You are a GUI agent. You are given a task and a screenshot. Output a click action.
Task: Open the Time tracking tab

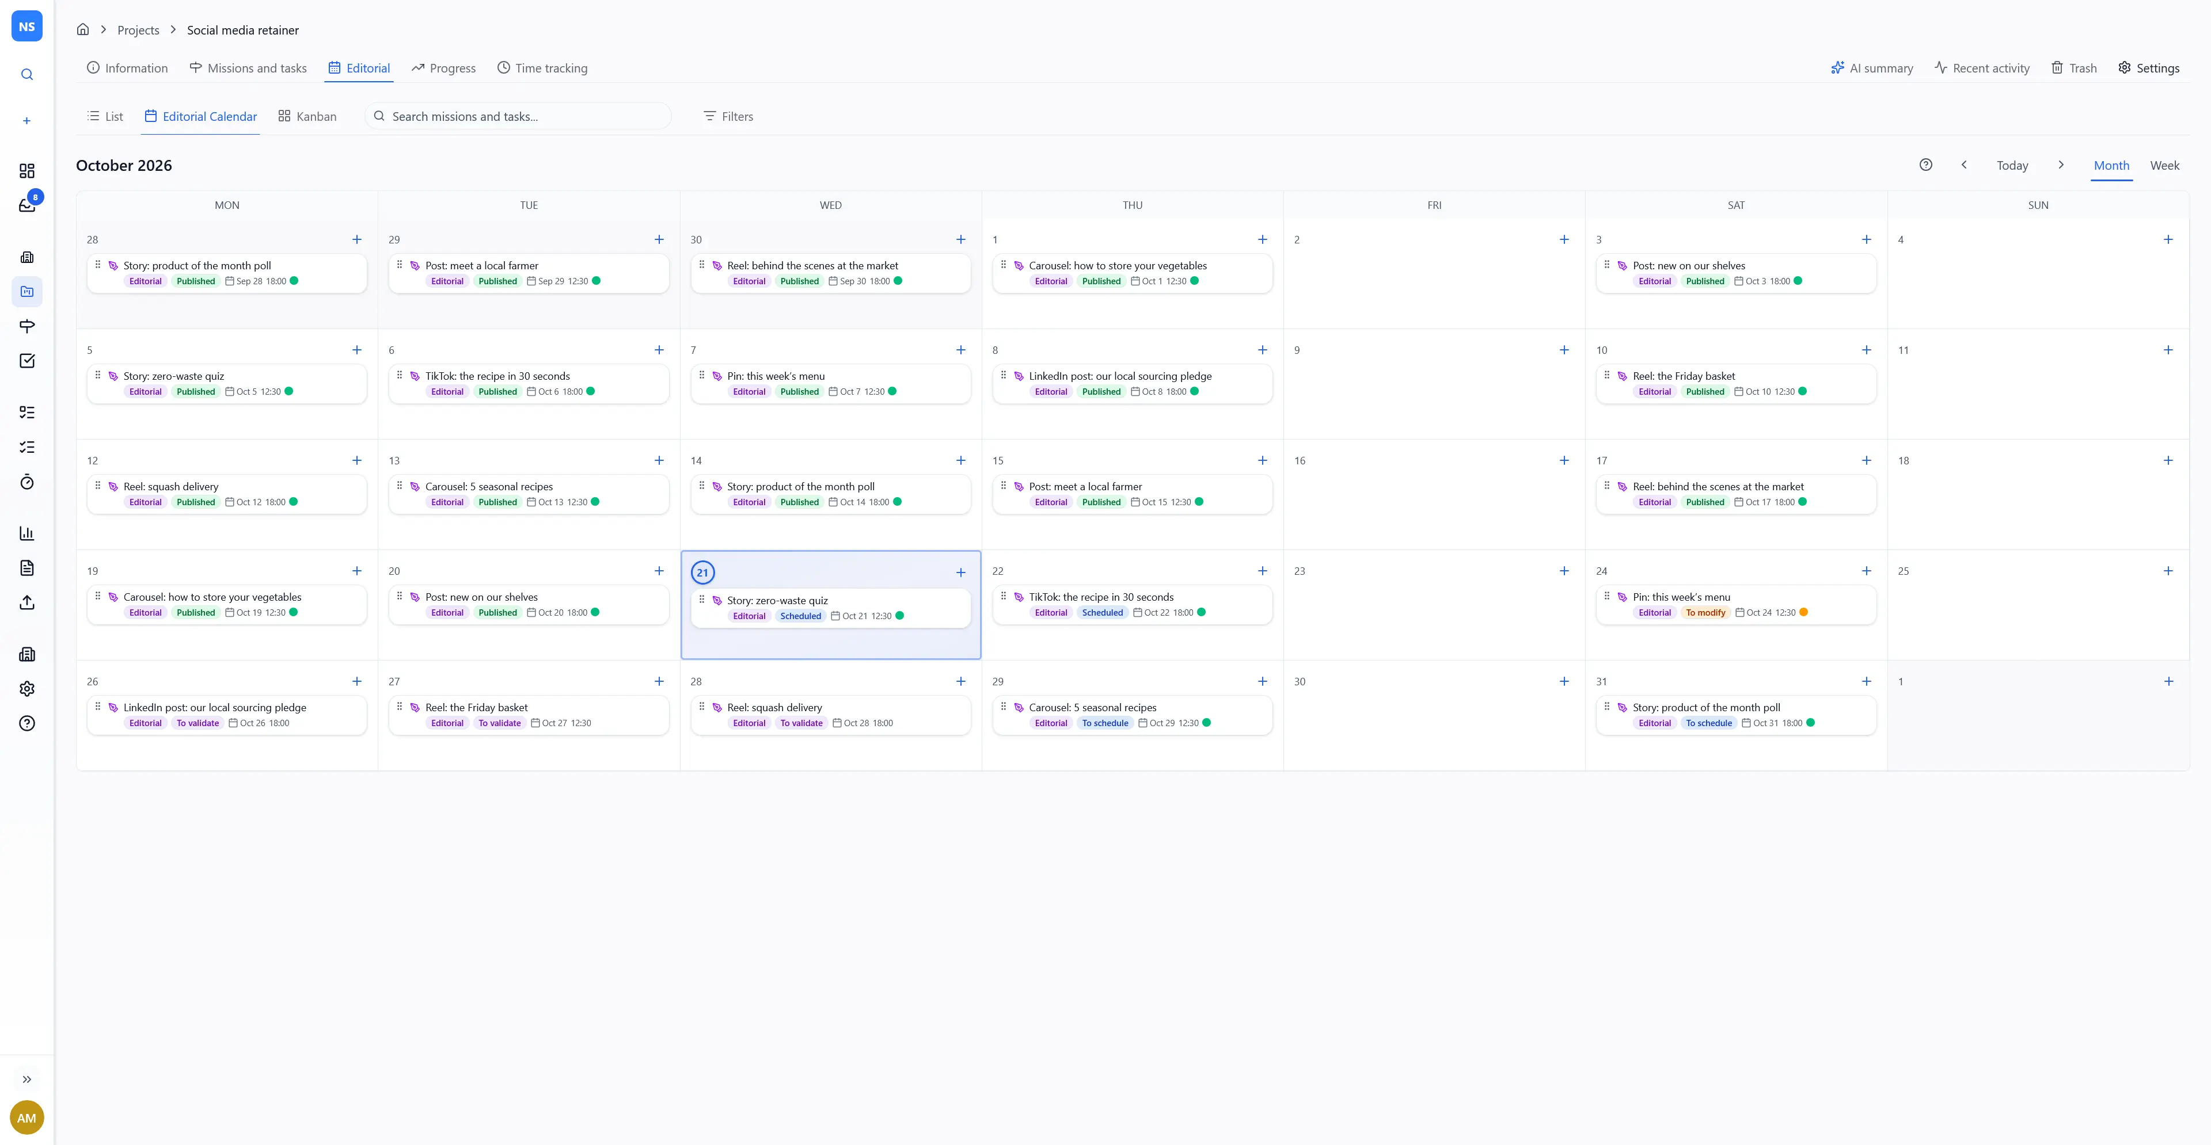[542, 68]
